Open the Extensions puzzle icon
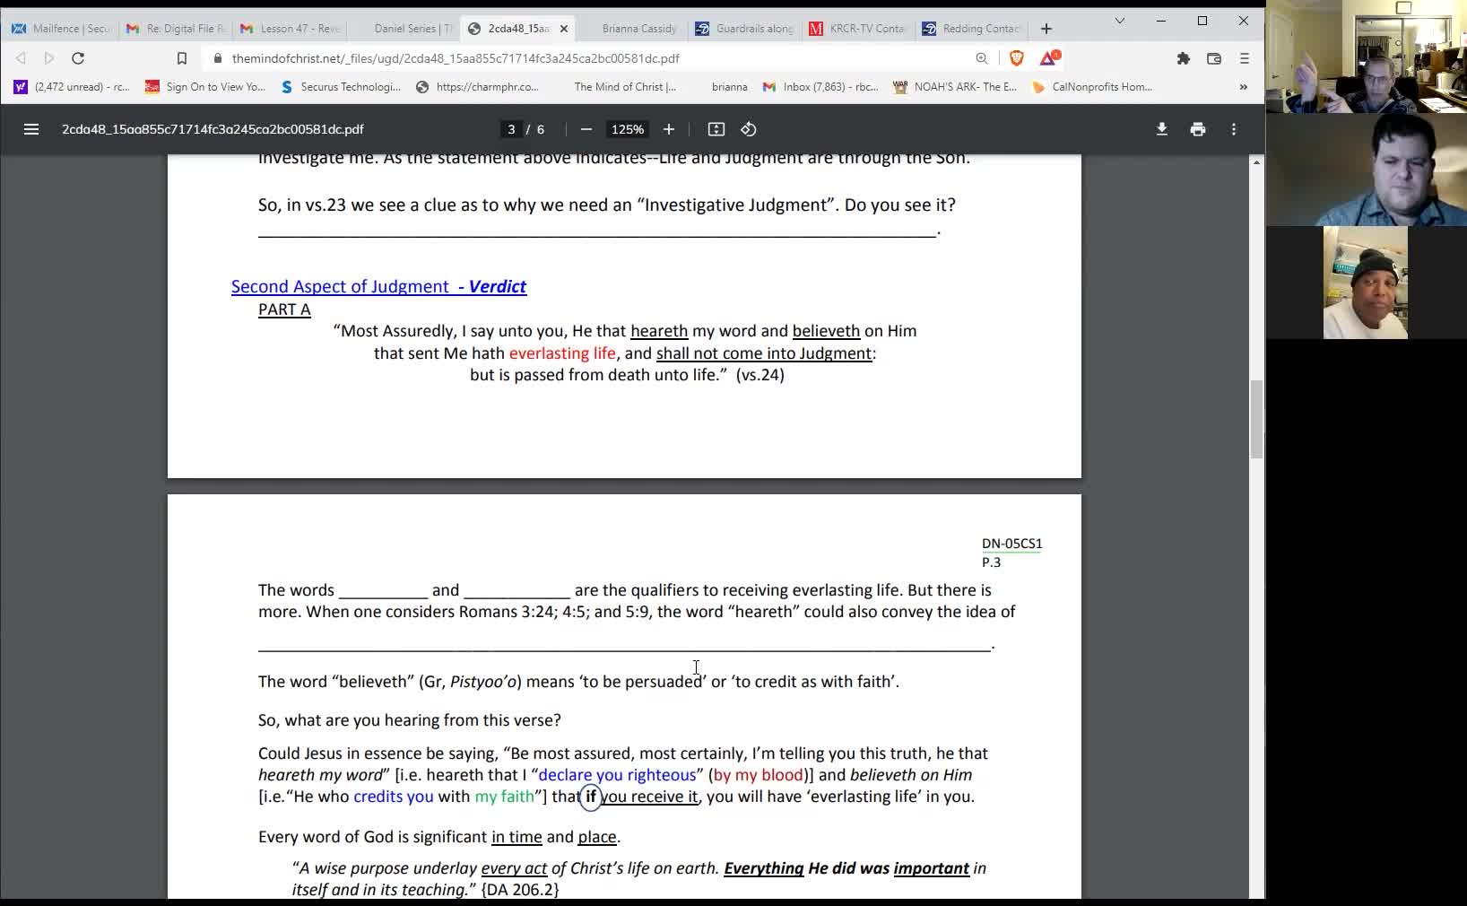1467x906 pixels. click(x=1184, y=58)
